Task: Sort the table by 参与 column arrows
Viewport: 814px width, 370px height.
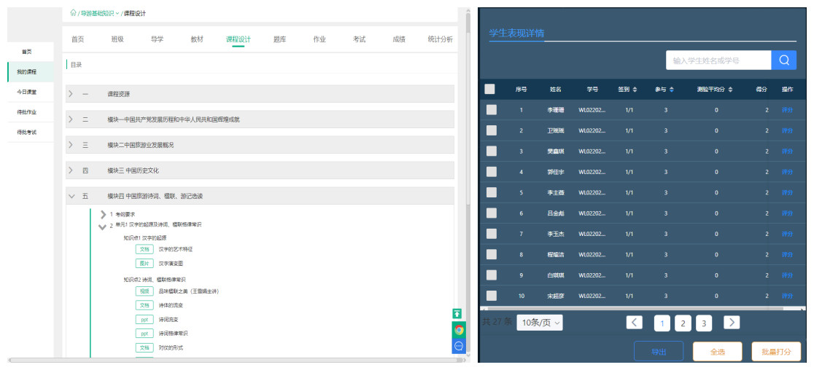Action: click(671, 90)
